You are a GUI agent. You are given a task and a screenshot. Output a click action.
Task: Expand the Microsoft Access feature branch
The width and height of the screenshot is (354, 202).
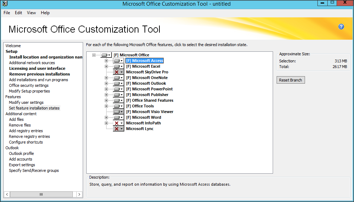click(106, 61)
